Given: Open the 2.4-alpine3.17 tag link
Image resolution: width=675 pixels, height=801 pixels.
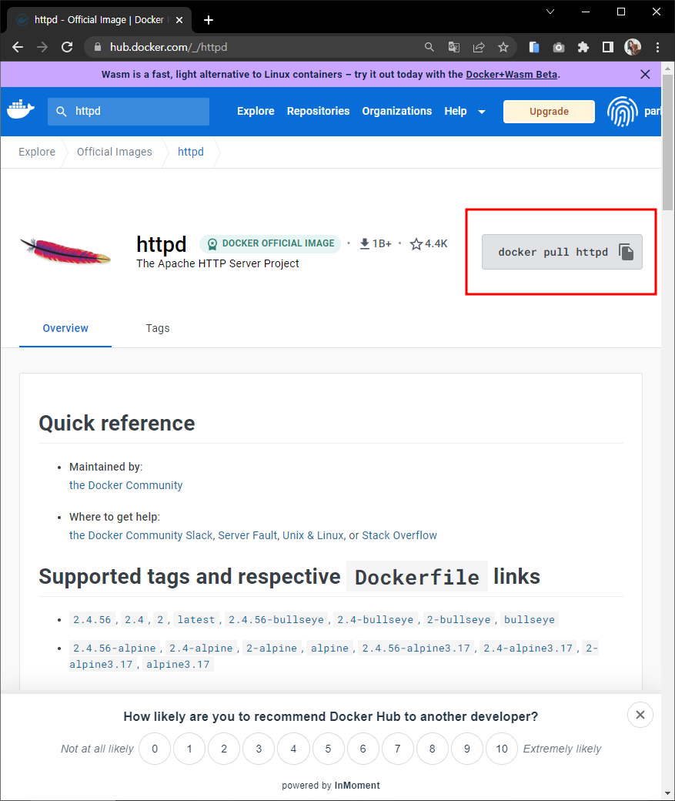Looking at the screenshot, I should point(528,649).
